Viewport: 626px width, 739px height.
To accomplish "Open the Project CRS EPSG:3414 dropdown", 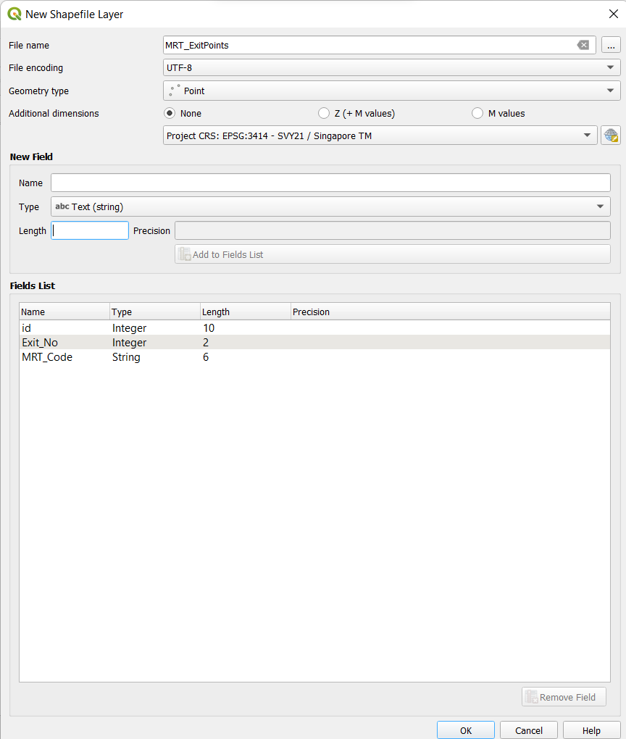I will (380, 135).
